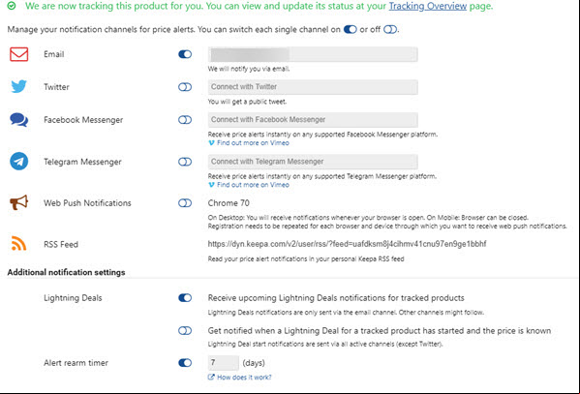Image resolution: width=580 pixels, height=394 pixels.
Task: Turn off the Lightning Deals toggle
Action: point(185,298)
